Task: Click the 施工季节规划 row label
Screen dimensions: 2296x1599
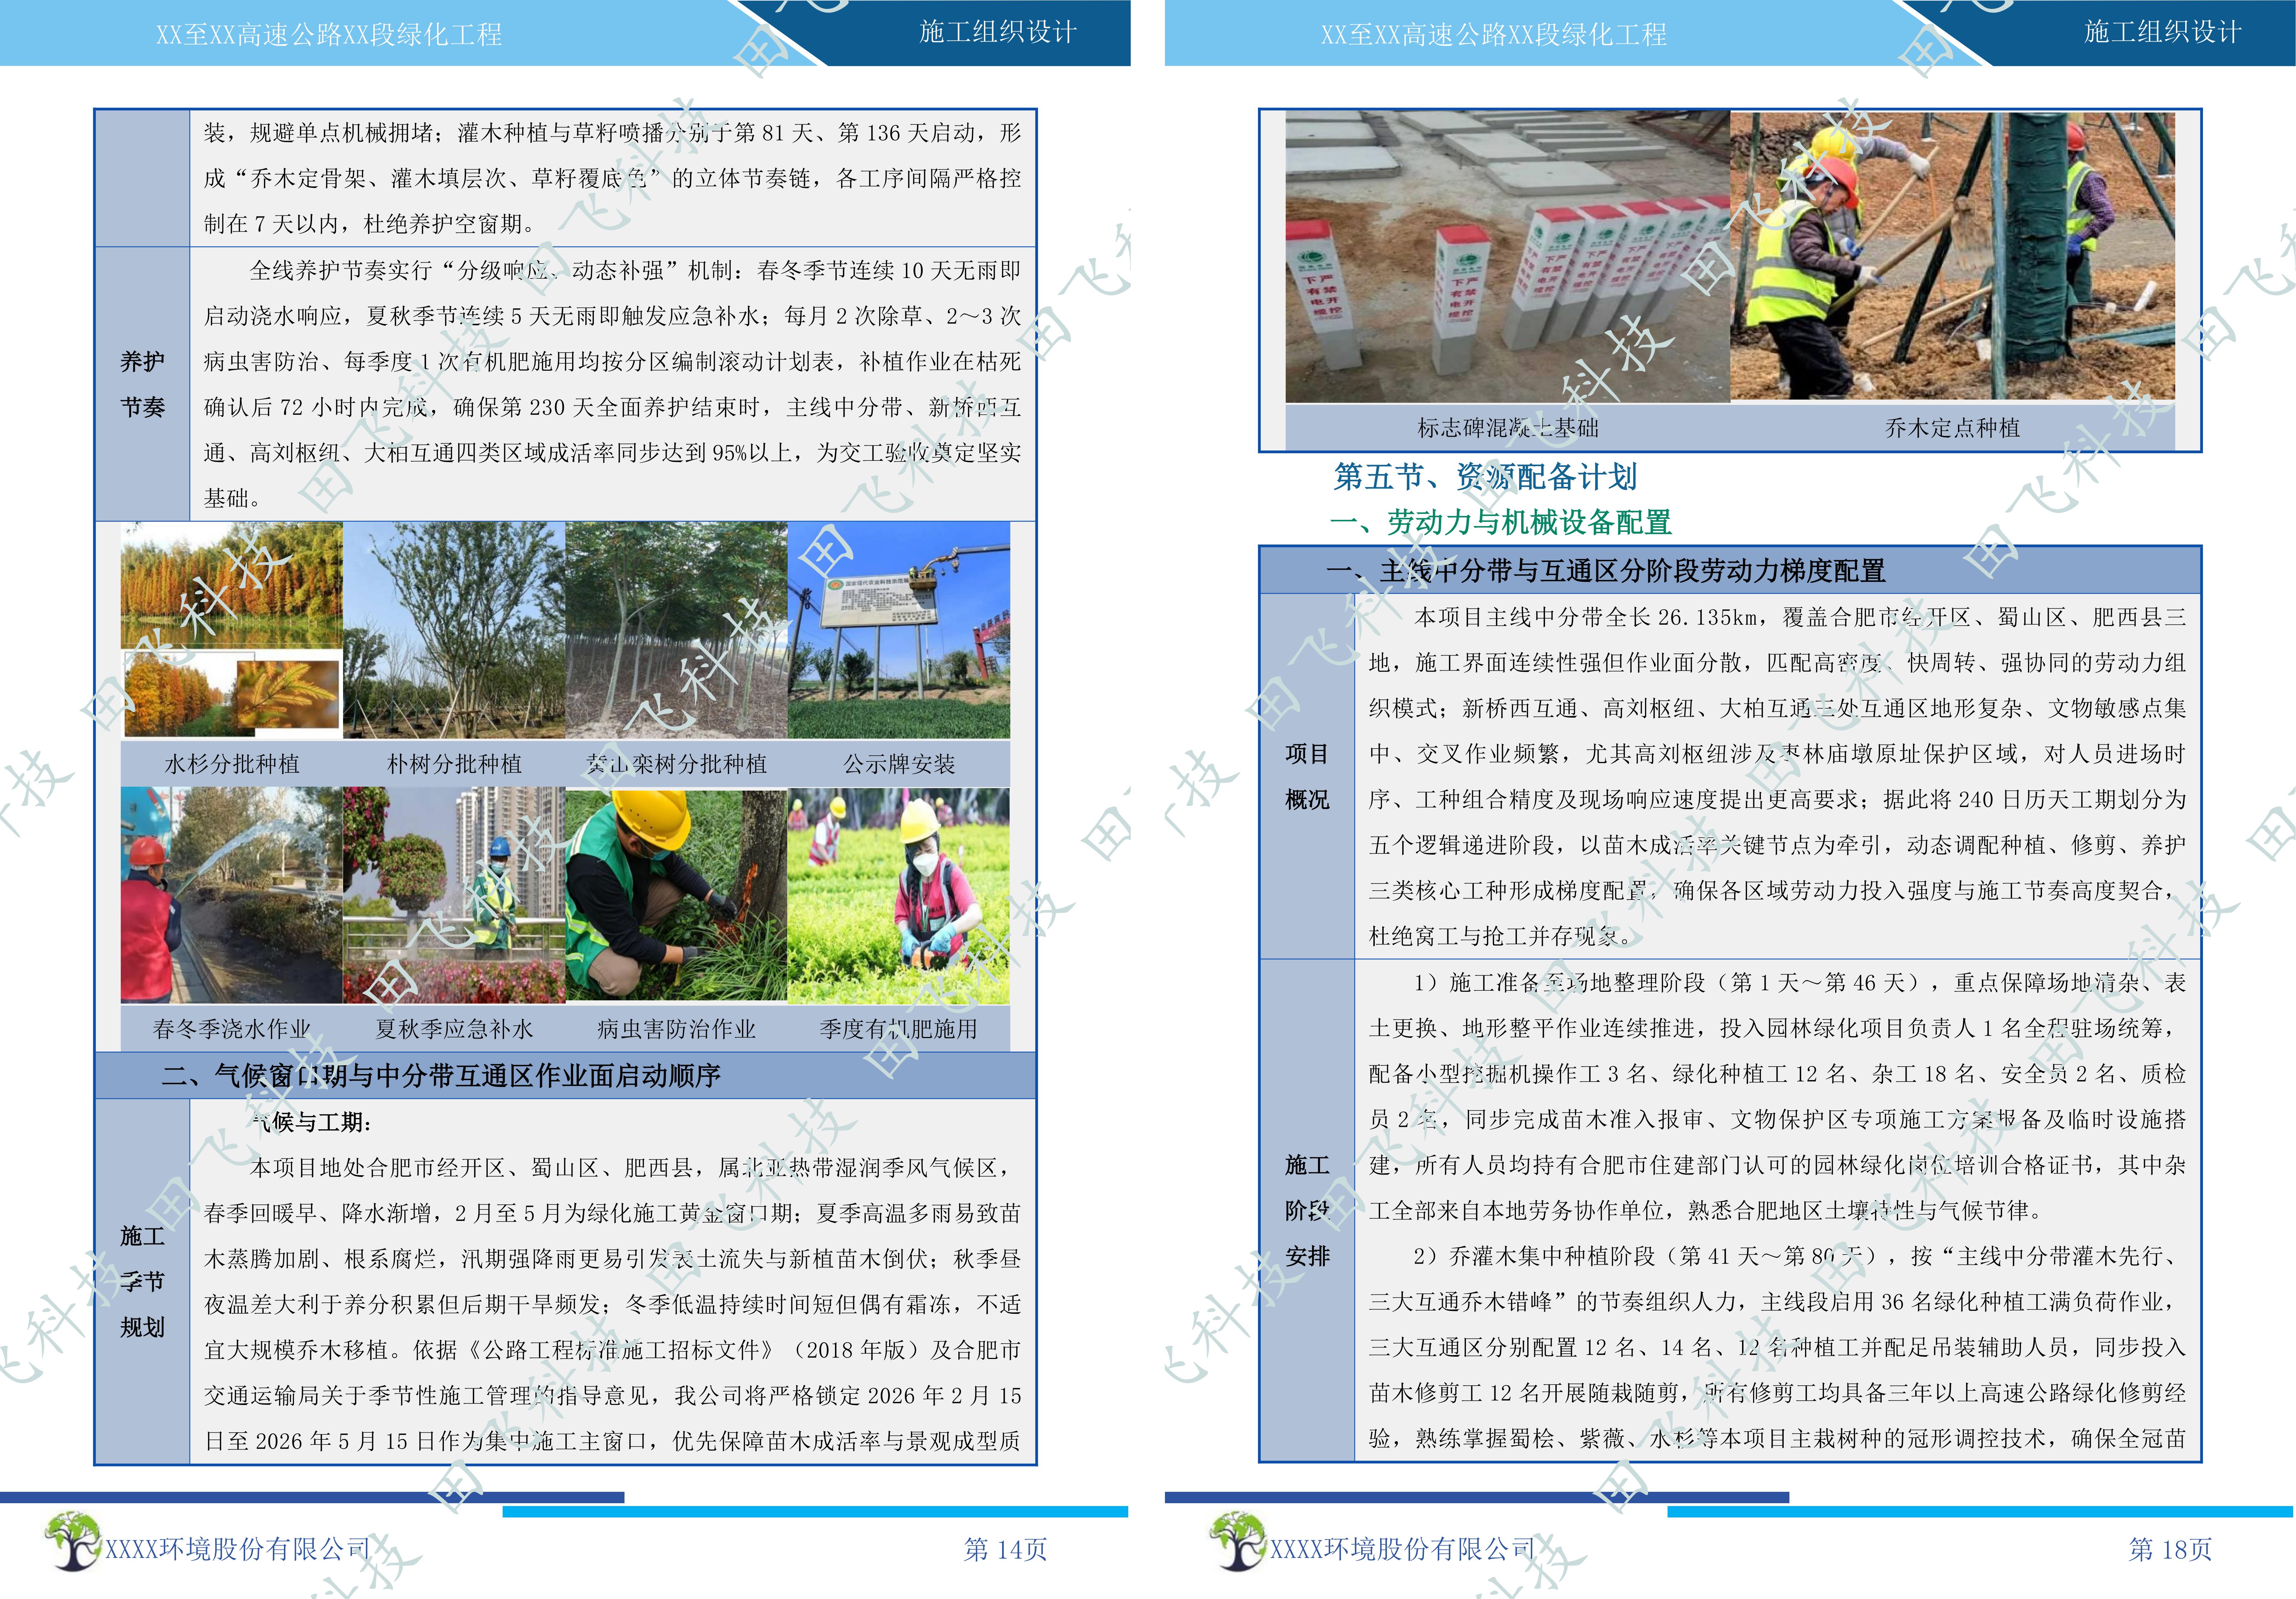Action: point(142,1281)
